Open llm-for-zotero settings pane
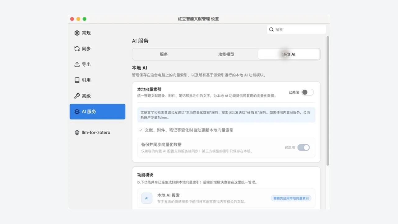Image resolution: width=398 pixels, height=224 pixels. (x=97, y=133)
